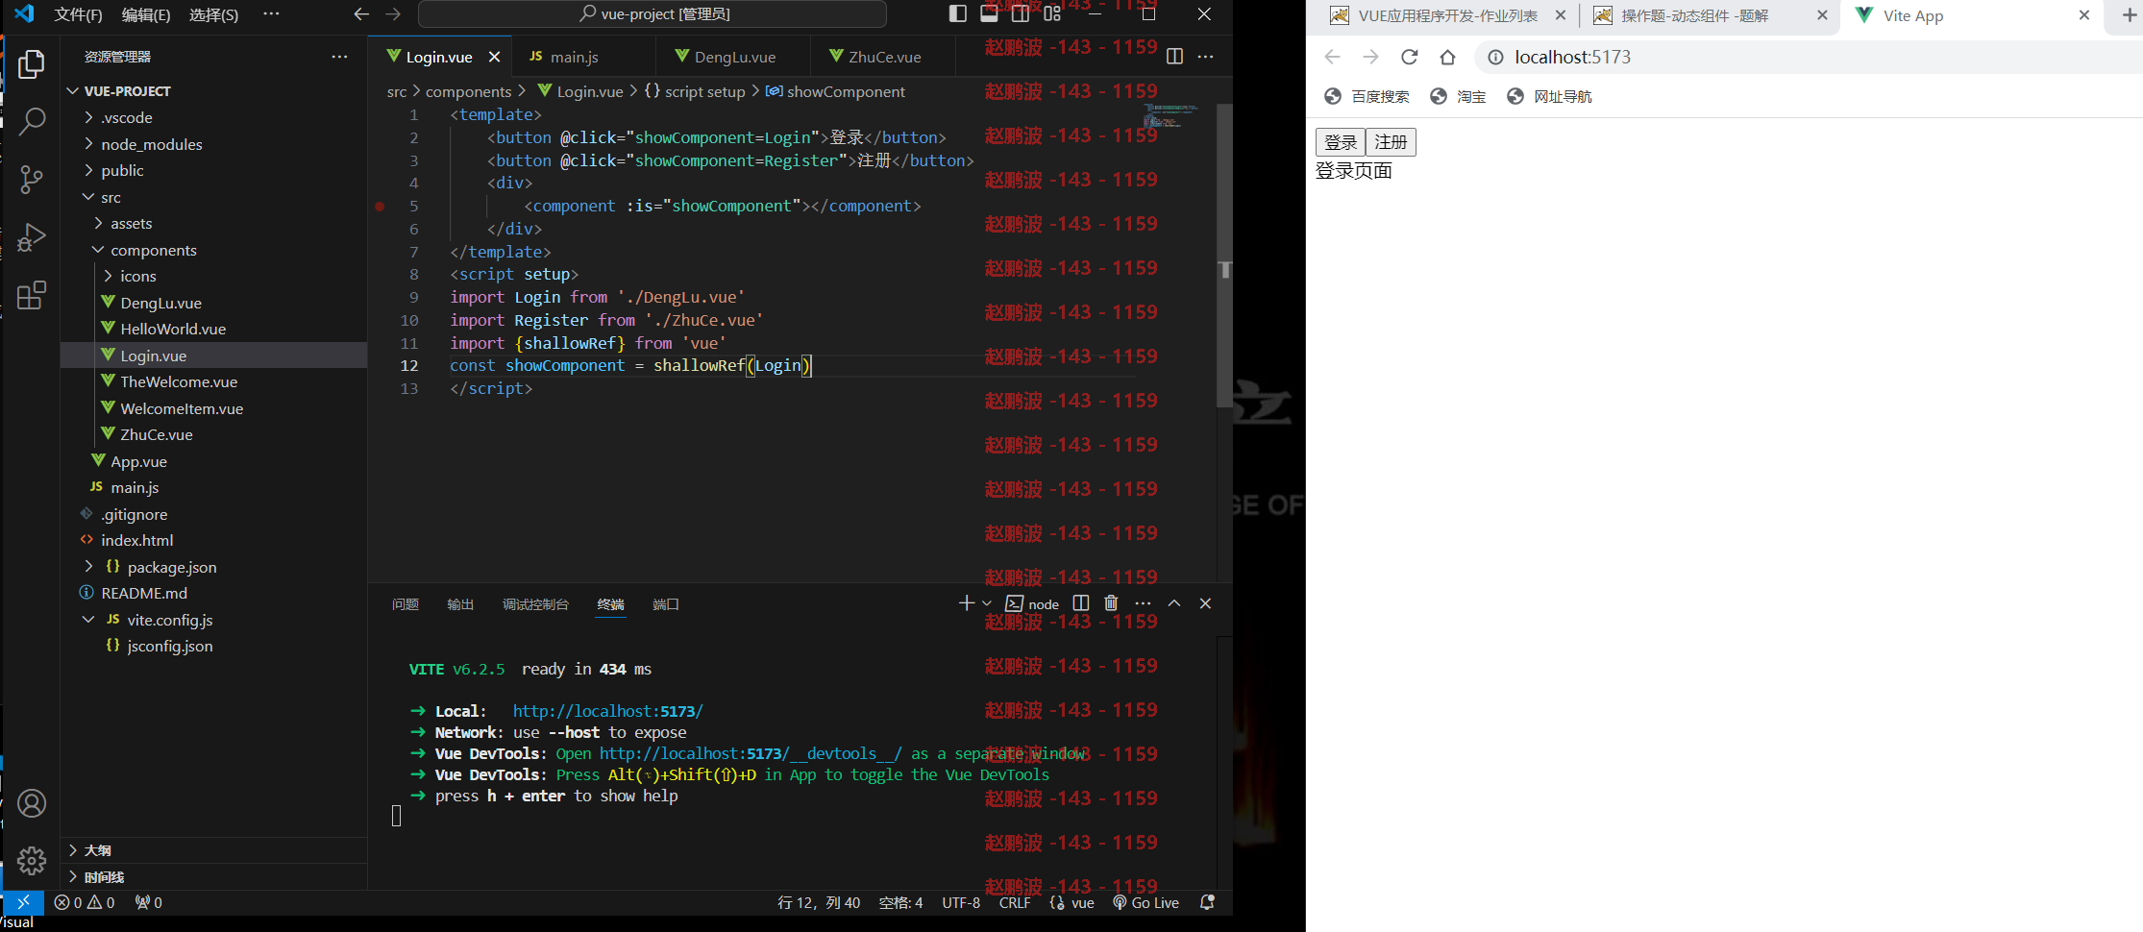Split the editor to the right
The width and height of the screenshot is (2143, 932).
click(1174, 57)
